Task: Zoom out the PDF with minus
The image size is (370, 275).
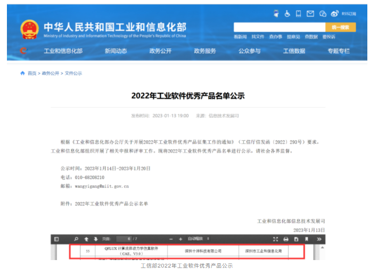Action: point(171,239)
